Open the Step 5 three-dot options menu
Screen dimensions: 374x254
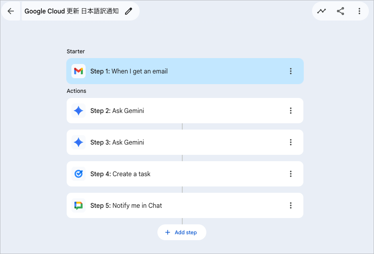point(290,205)
